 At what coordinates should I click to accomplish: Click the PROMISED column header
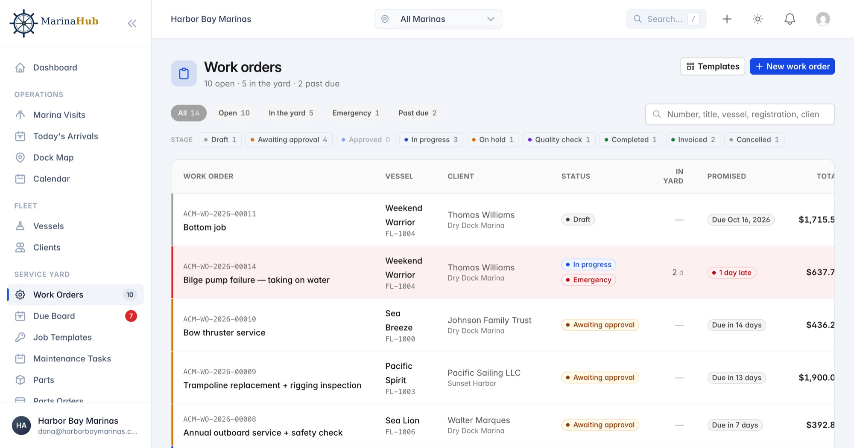726,176
